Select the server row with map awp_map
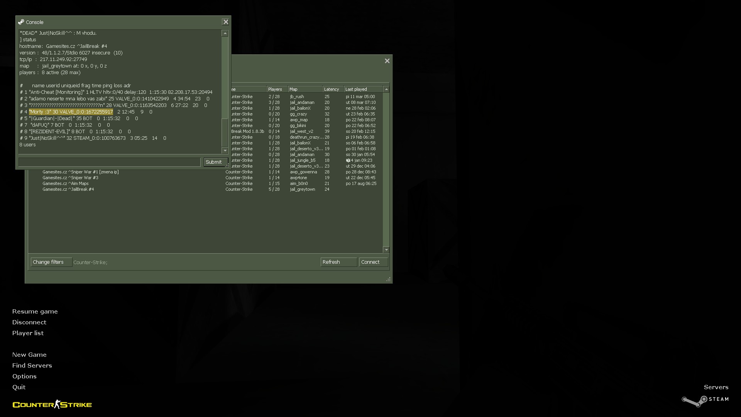This screenshot has height=417, width=741. 307,120
